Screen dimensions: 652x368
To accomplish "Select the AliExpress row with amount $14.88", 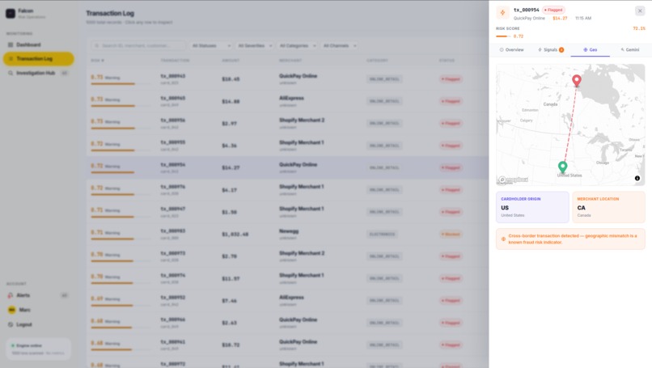I will coord(287,101).
